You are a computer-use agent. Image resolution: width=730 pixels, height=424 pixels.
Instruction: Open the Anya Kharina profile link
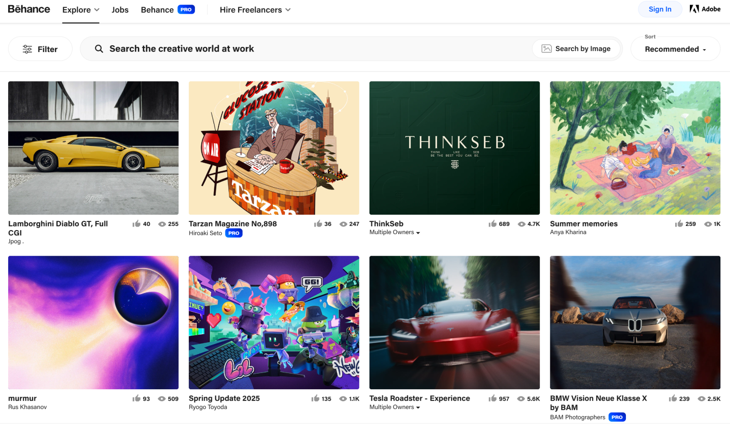(568, 232)
